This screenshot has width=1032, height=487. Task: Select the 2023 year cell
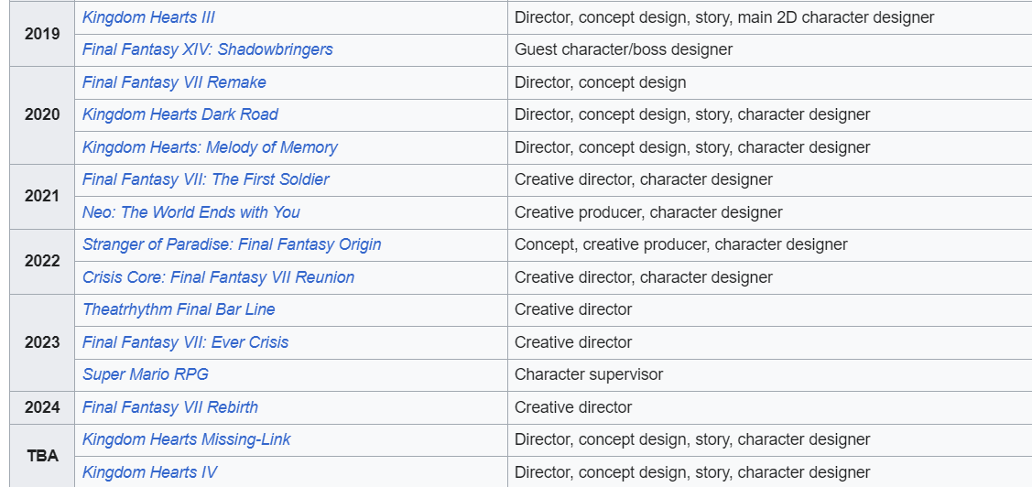pyautogui.click(x=42, y=343)
